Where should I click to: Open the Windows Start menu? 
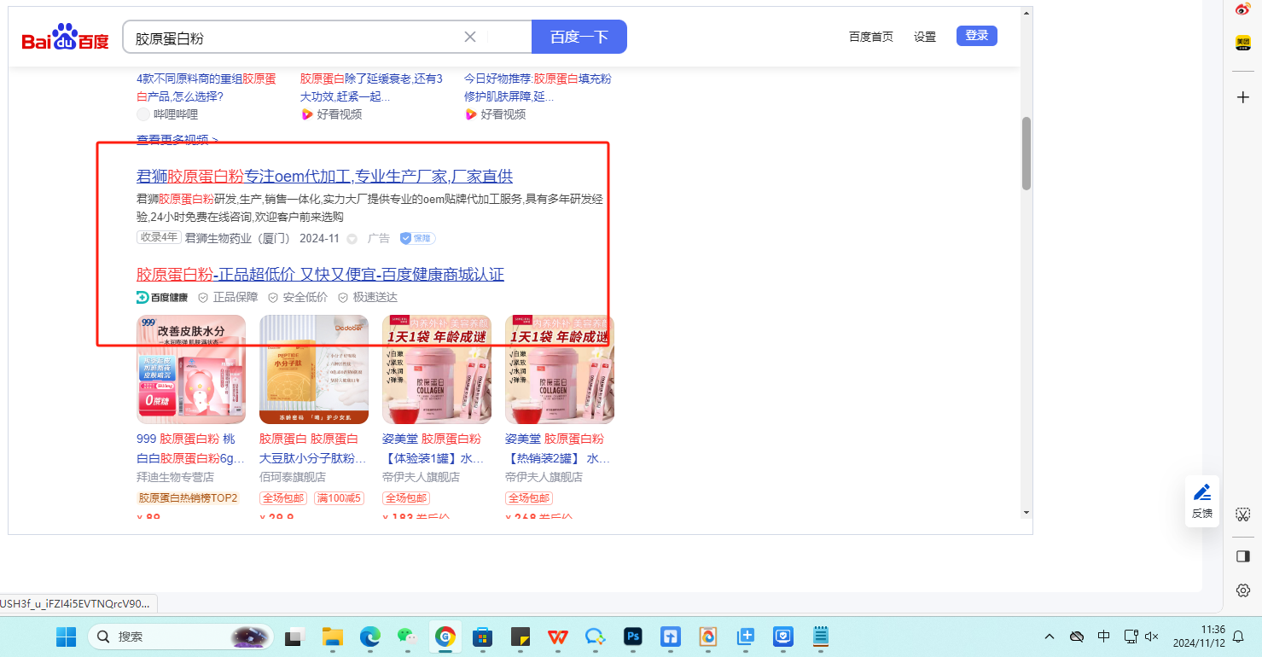pyautogui.click(x=66, y=637)
